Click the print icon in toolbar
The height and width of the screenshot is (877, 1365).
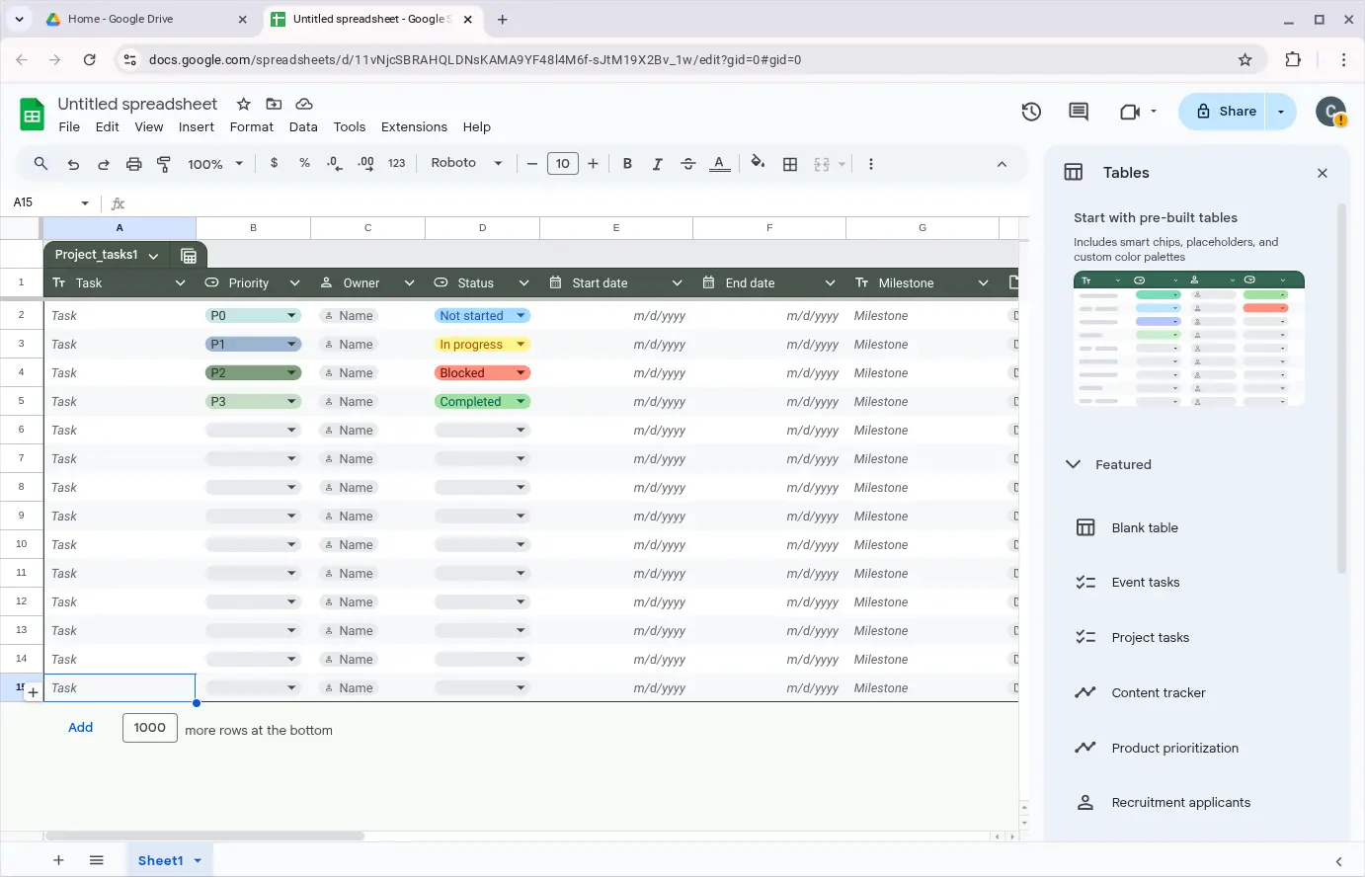(x=134, y=164)
